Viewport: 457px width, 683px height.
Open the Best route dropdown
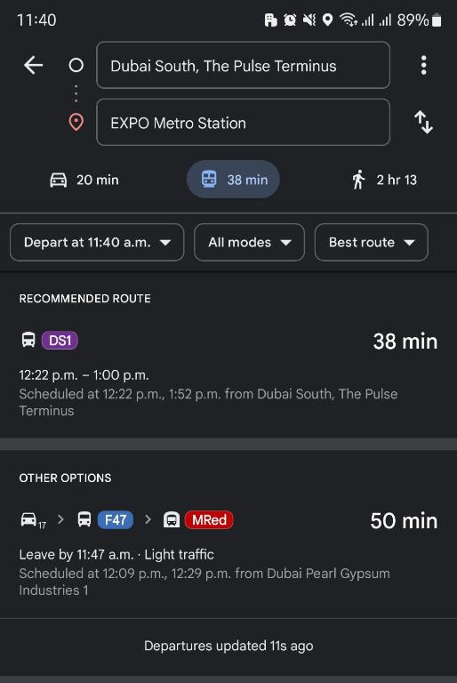[371, 242]
